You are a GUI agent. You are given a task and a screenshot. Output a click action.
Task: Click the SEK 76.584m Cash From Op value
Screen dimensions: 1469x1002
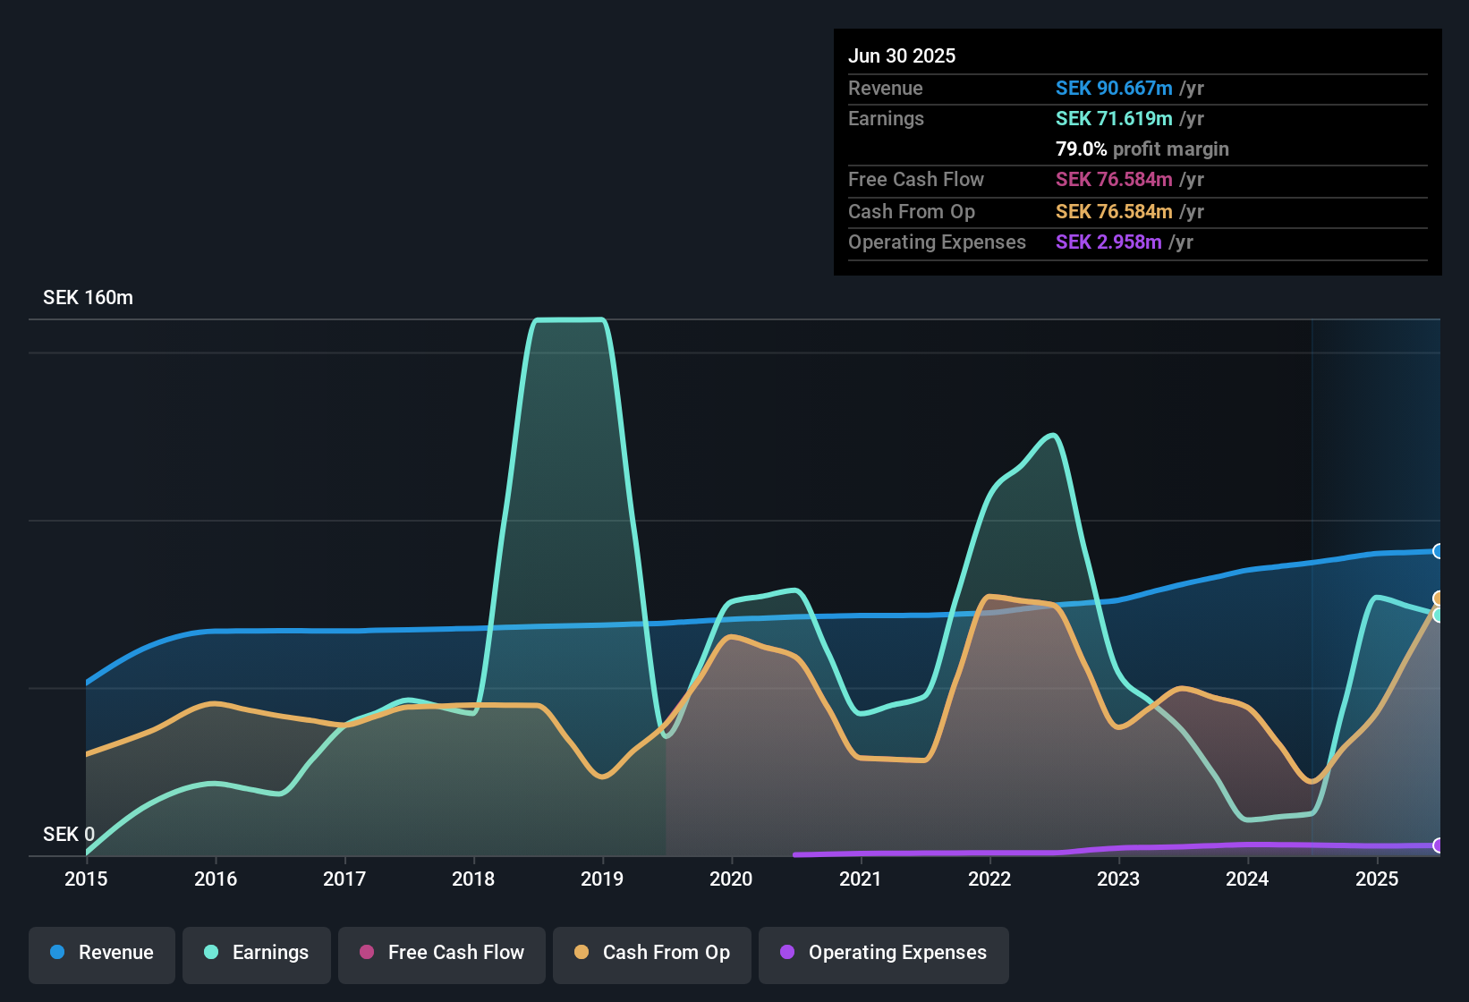pyautogui.click(x=1114, y=211)
